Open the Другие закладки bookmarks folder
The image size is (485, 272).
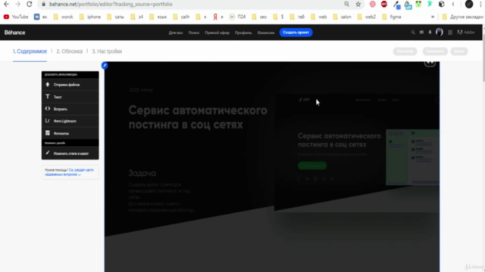pyautogui.click(x=463, y=17)
